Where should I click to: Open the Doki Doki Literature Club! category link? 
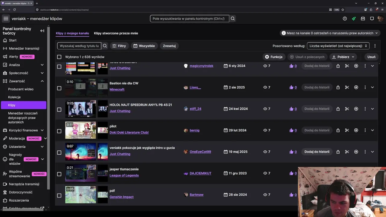click(129, 132)
